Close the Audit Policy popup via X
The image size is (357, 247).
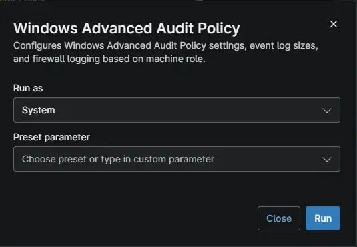tap(334, 24)
